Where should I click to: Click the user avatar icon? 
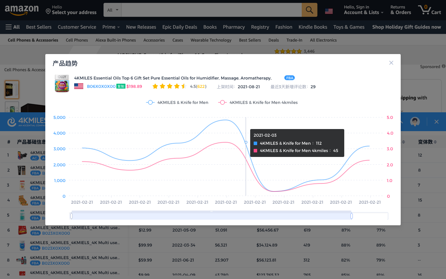click(x=415, y=122)
